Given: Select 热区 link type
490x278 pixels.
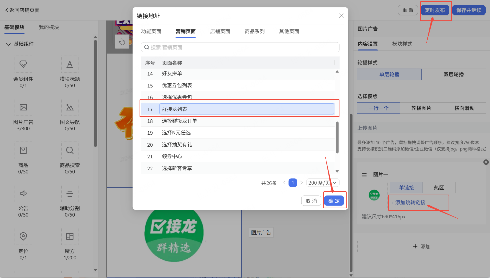Looking at the screenshot, I should (x=439, y=188).
